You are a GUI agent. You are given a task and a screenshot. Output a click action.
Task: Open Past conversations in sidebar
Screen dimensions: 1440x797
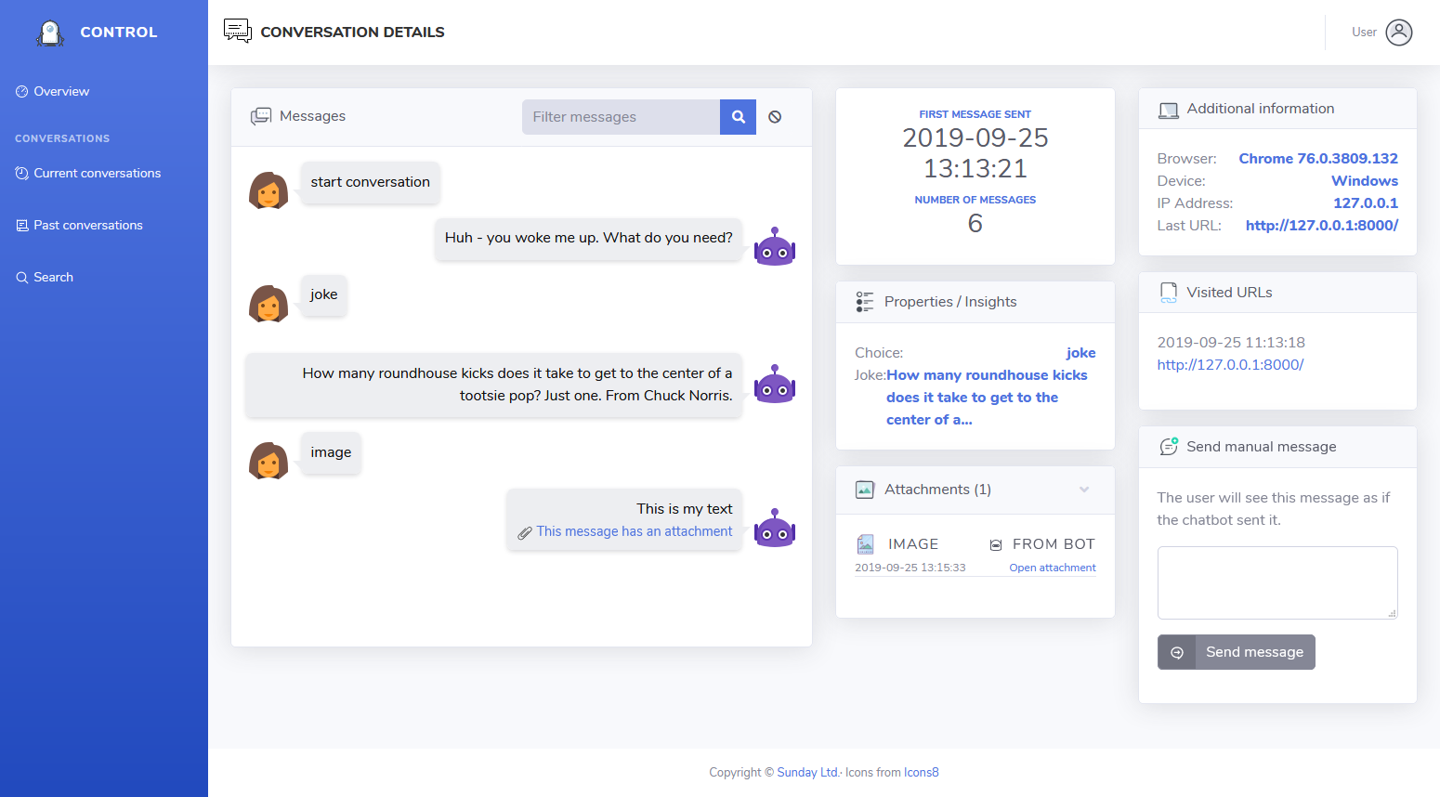(x=88, y=225)
